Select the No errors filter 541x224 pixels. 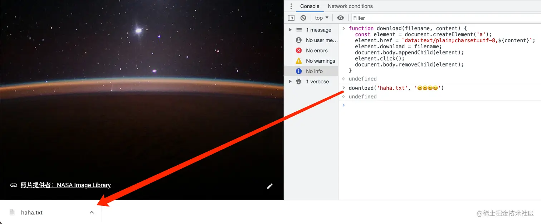[x=311, y=50]
